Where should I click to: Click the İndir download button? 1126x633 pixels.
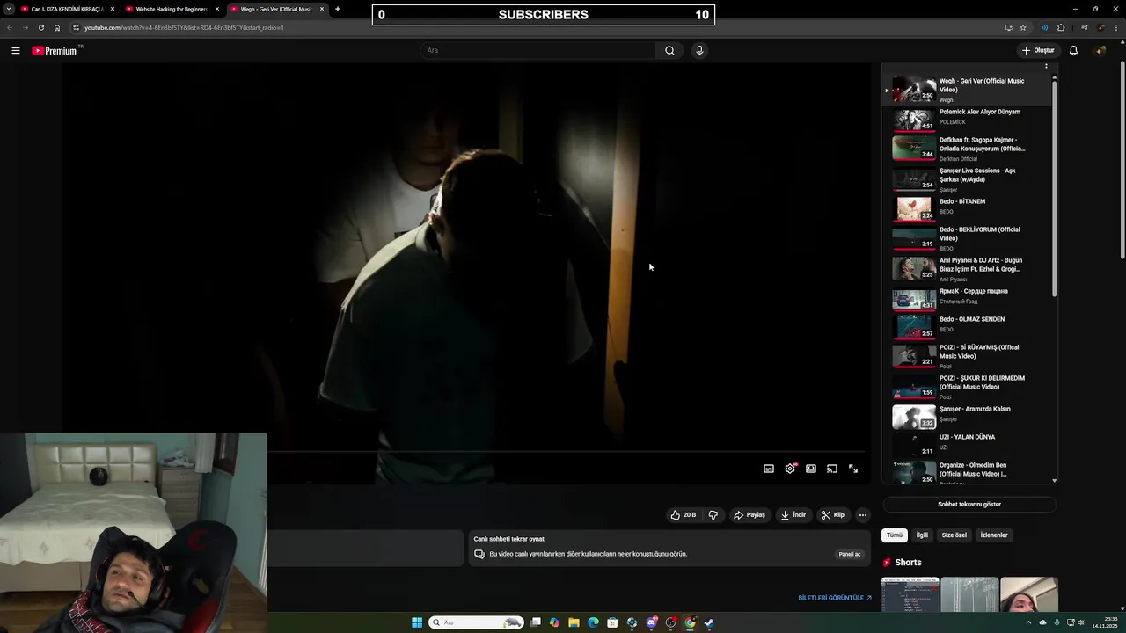(793, 515)
